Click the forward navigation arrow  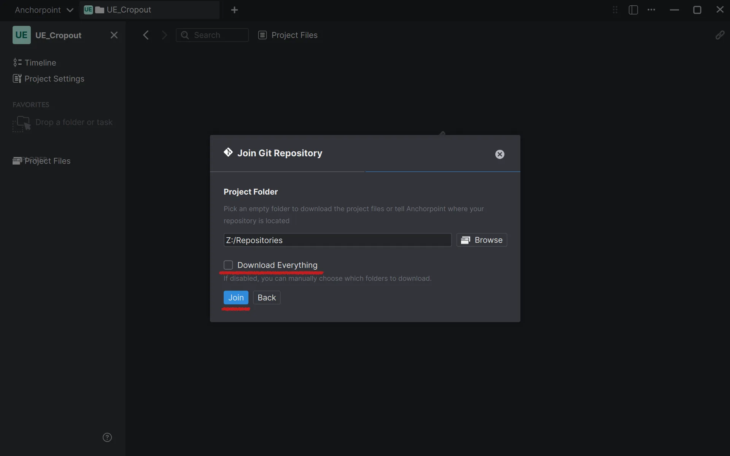[x=164, y=35]
